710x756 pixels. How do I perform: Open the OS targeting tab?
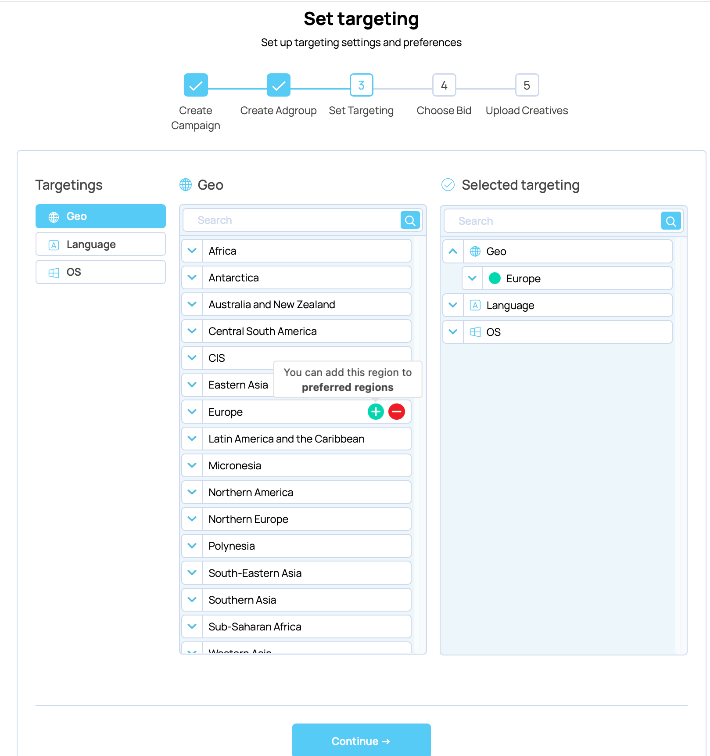coord(100,272)
